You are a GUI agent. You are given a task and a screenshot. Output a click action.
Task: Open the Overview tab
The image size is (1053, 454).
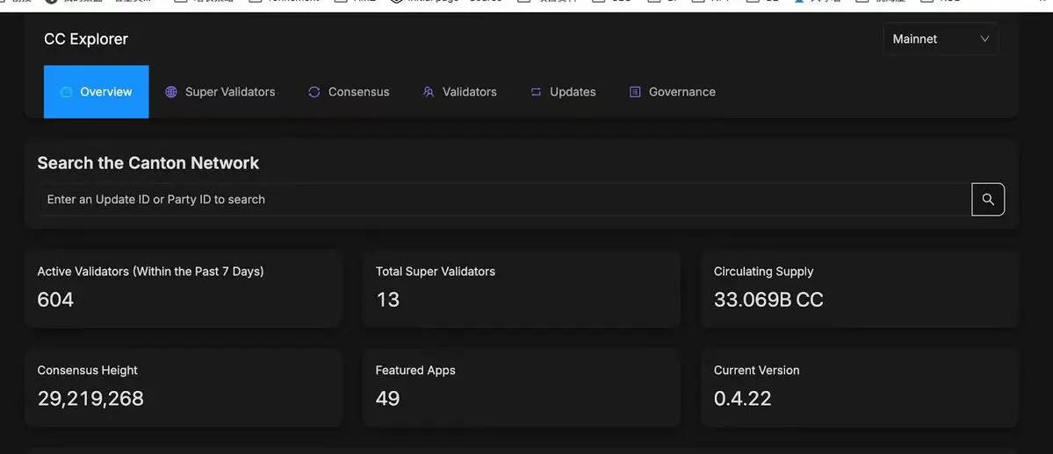[x=96, y=92]
